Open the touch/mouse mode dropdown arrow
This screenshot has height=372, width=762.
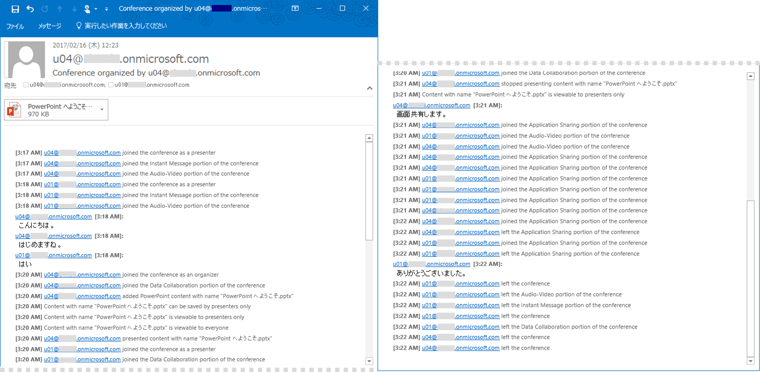click(x=96, y=9)
